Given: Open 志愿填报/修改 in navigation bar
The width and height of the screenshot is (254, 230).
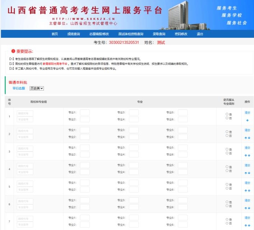Looking at the screenshot, I should [99, 34].
